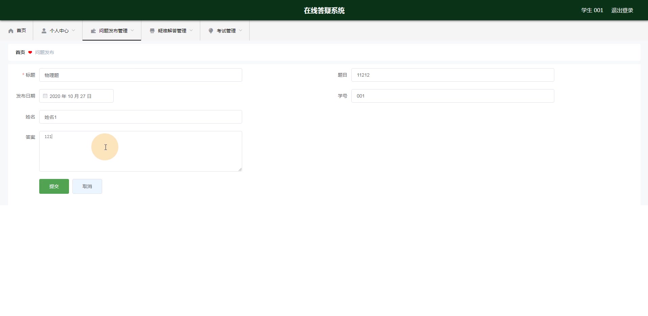This screenshot has height=316, width=648.
Task: Click the 学生 001 user label
Action: pyautogui.click(x=592, y=10)
